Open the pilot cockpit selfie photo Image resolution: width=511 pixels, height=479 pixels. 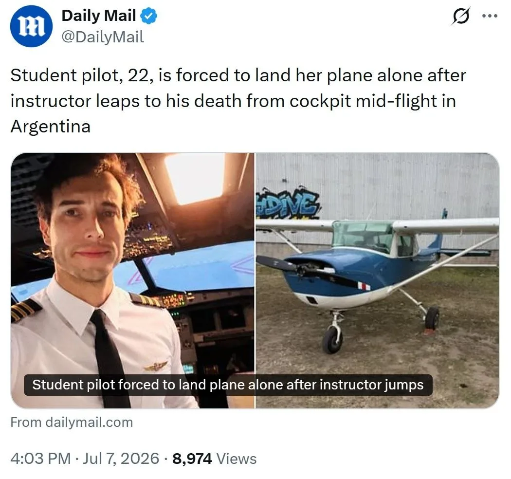[x=133, y=280]
